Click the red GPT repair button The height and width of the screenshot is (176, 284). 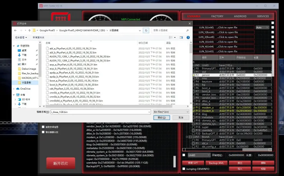pos(193,163)
